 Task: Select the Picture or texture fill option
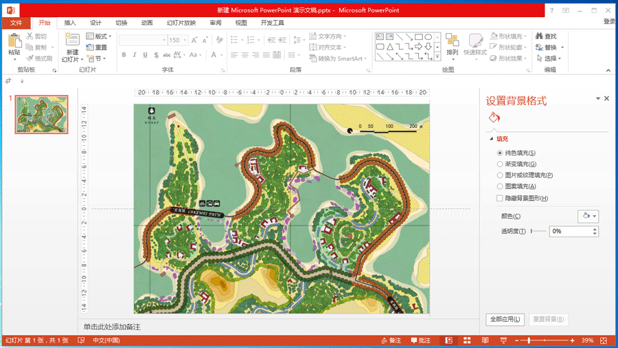tap(500, 175)
